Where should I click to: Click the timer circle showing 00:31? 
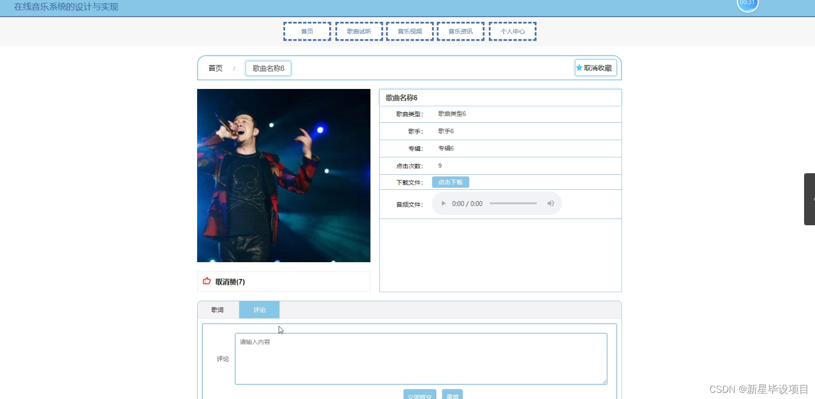pyautogui.click(x=747, y=5)
